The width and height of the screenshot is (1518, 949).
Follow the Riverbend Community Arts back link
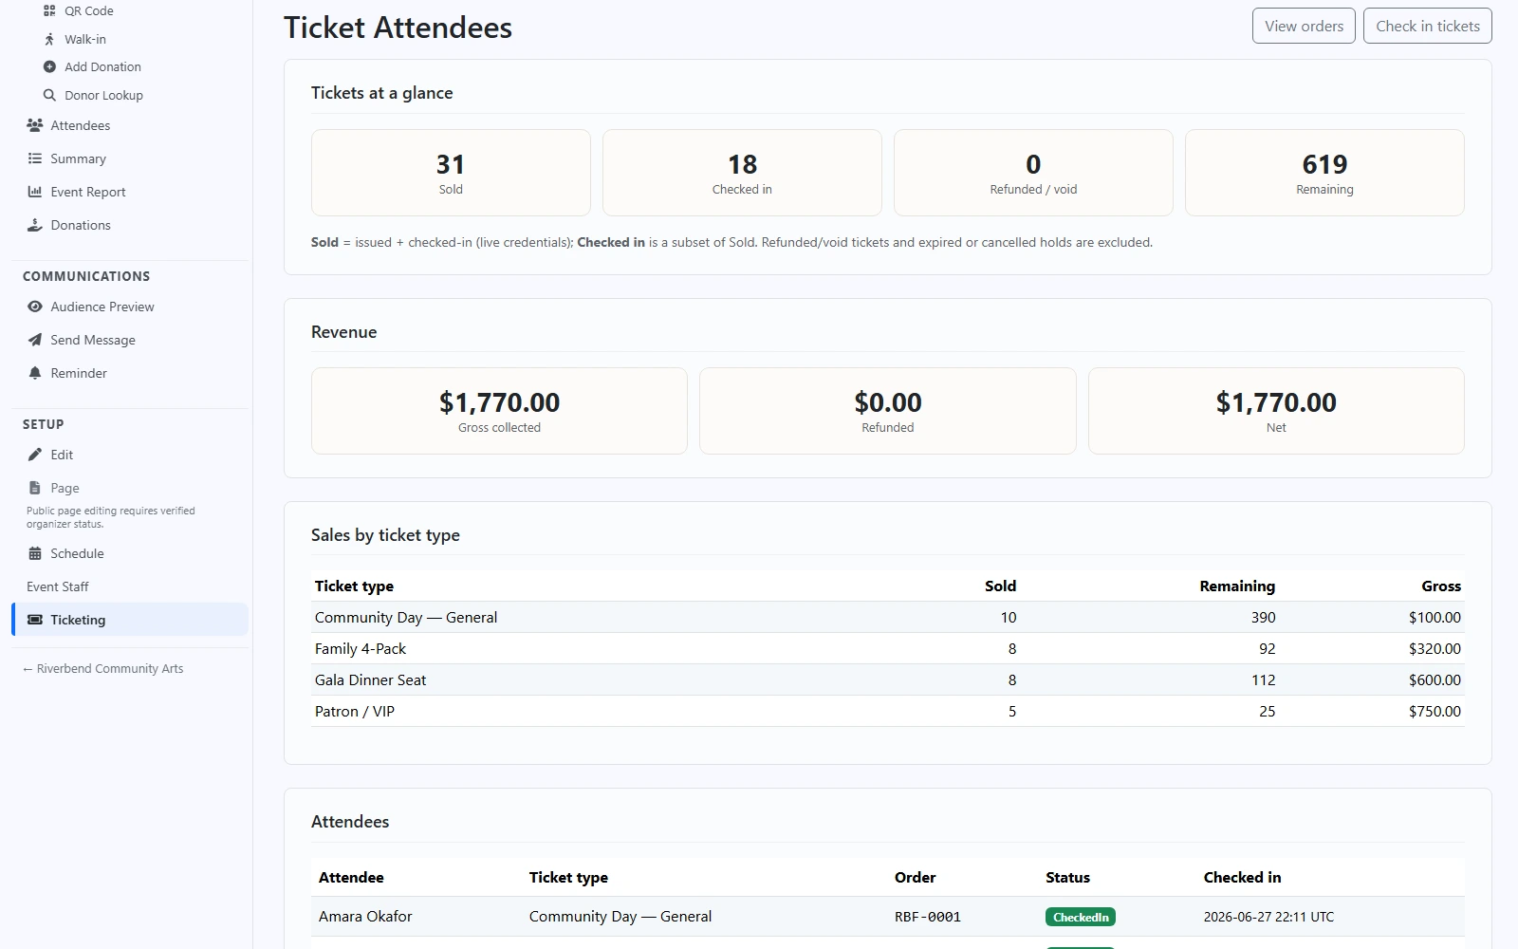coord(102,668)
